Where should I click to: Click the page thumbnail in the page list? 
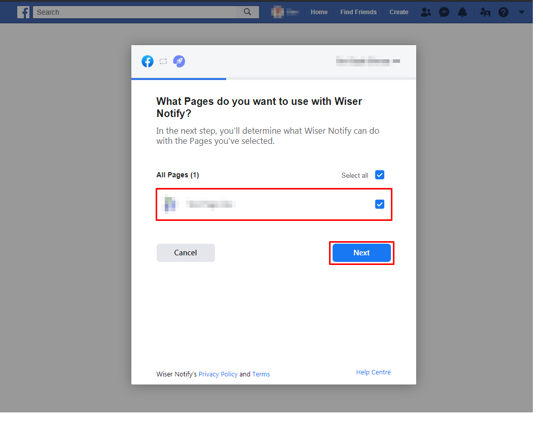click(170, 205)
